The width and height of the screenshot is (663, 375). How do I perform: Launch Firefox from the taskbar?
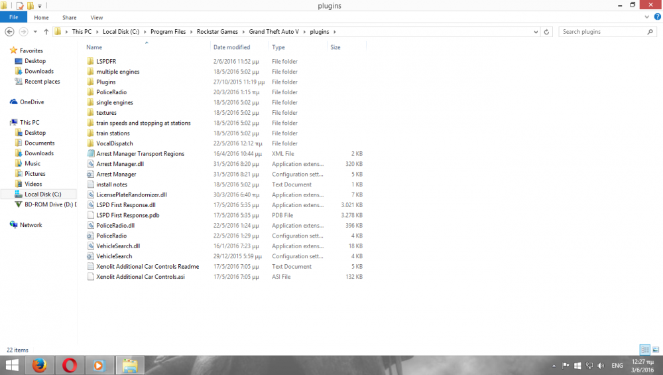[39, 365]
